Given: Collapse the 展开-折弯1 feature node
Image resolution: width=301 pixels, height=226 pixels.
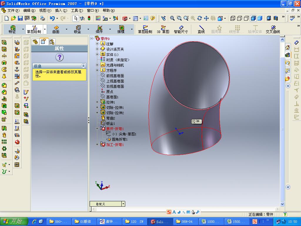Looking at the screenshot, I should [x=97, y=128].
